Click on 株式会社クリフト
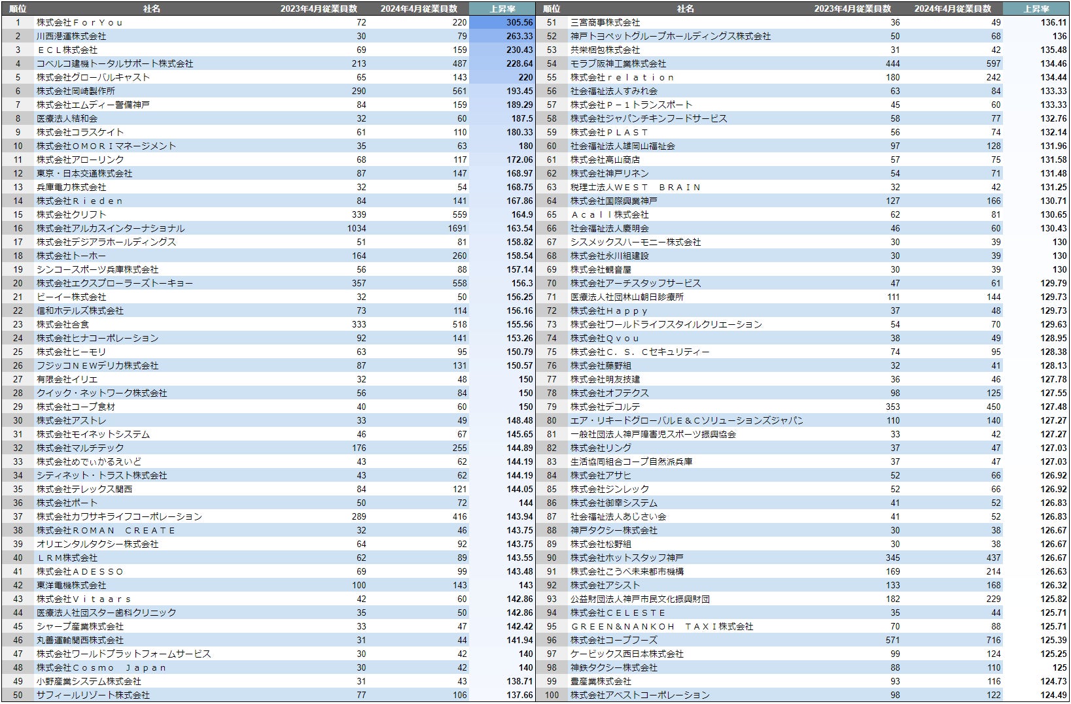Screen dimensions: 1071x704 (x=71, y=214)
